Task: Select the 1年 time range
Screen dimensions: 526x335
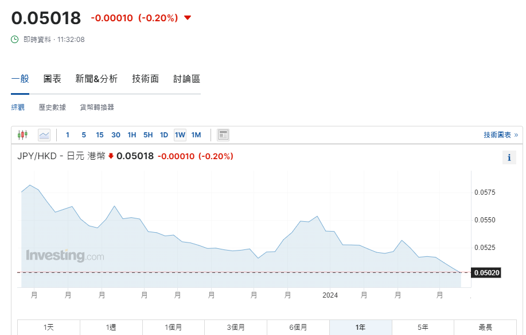Action: coord(360,327)
